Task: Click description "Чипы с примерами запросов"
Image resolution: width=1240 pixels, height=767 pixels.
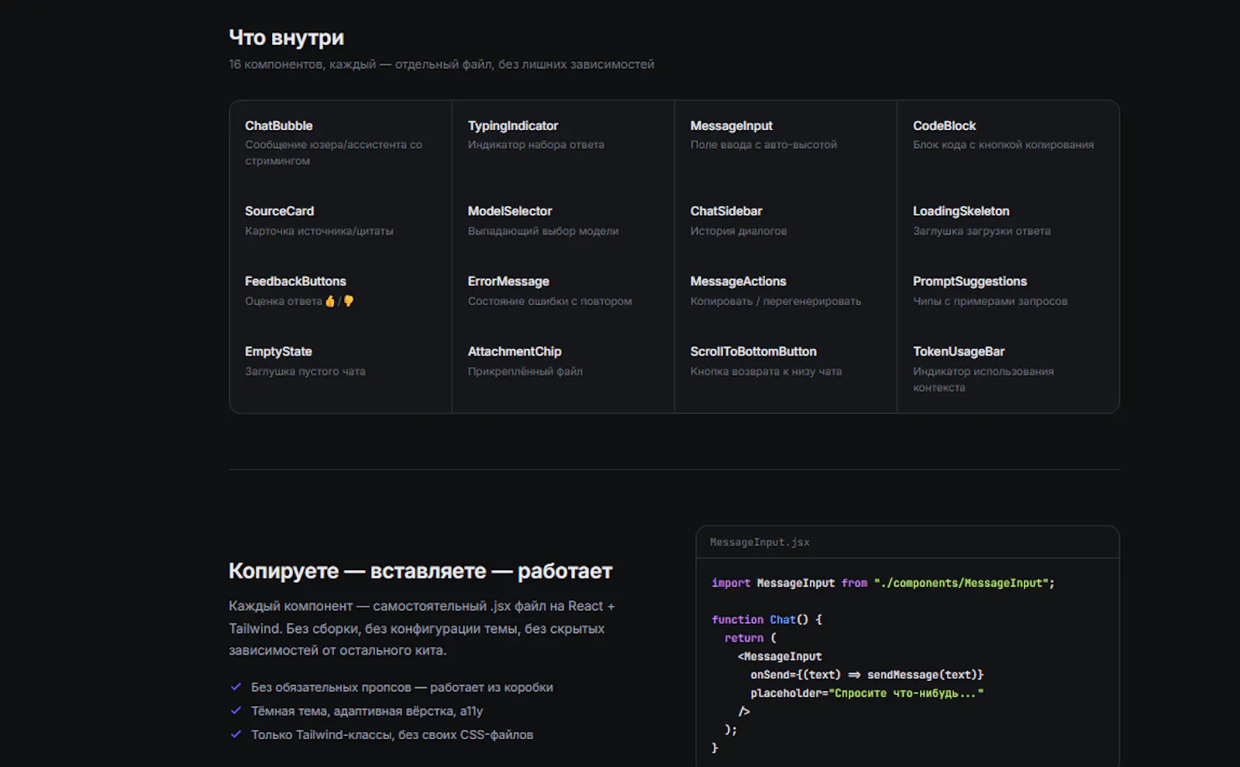Action: pos(990,301)
